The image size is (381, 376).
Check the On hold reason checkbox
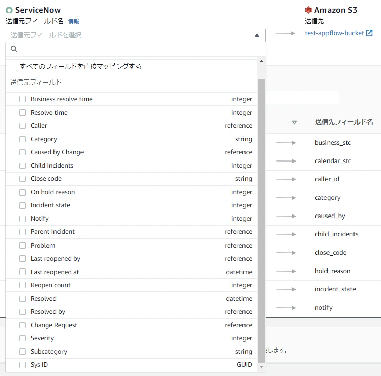pyautogui.click(x=22, y=192)
